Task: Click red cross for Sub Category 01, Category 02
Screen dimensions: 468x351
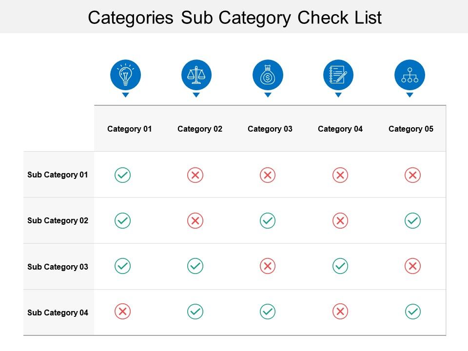Action: coord(195,175)
